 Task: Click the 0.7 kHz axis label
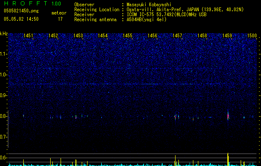3,137
